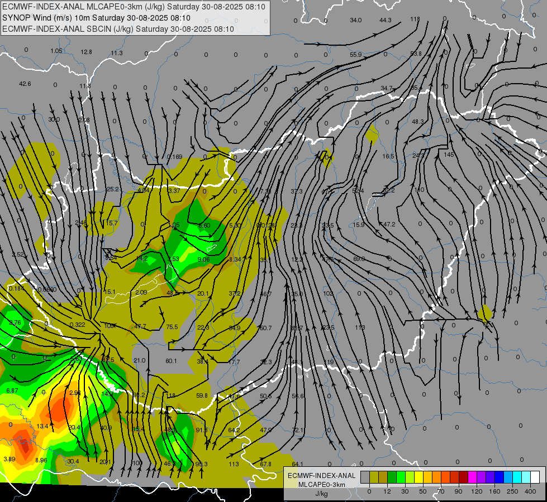This screenshot has width=547, height=502.
Task: Pick the bright cyan legend swatch
Action: (517, 477)
